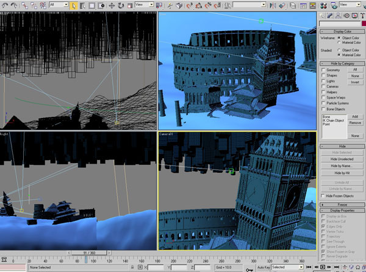366x272 pixels.
Task: Click the Undo arrow icon
Action: (4, 5)
